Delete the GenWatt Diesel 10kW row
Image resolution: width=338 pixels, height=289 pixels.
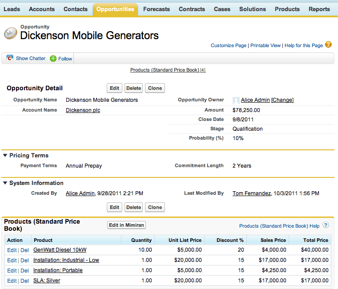[24, 250]
